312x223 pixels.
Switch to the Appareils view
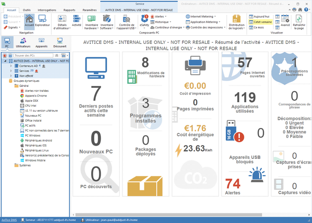(x=42, y=43)
